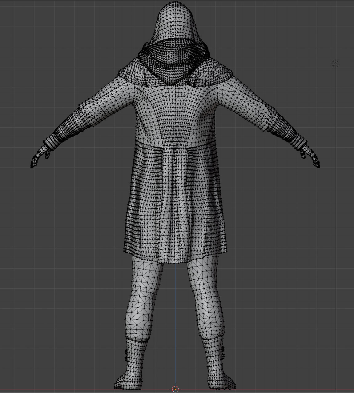Click the 3D cursor at the origin
354x393 pixels.
point(175,389)
